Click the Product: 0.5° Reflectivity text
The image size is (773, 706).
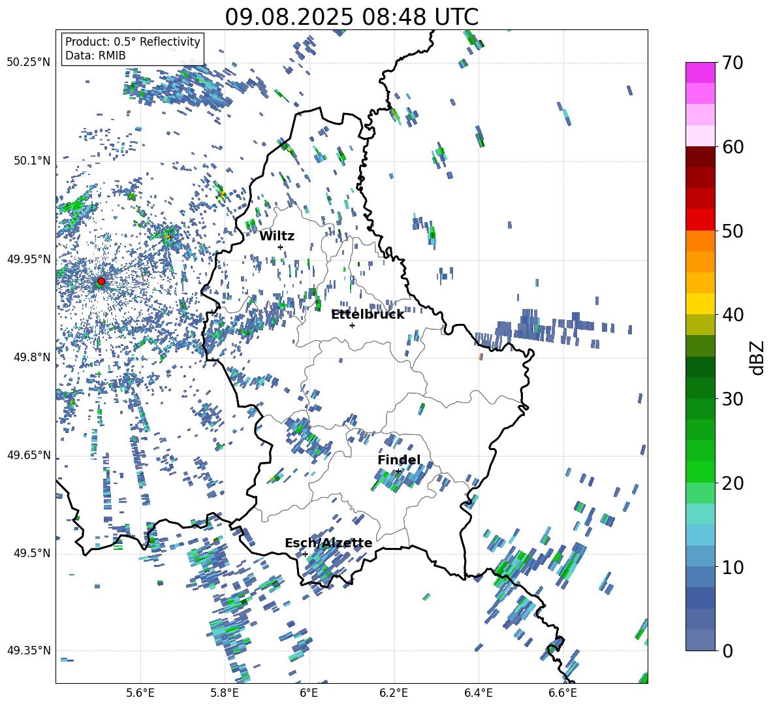point(133,41)
